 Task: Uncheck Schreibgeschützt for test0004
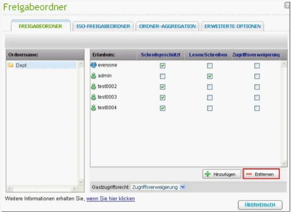click(163, 108)
